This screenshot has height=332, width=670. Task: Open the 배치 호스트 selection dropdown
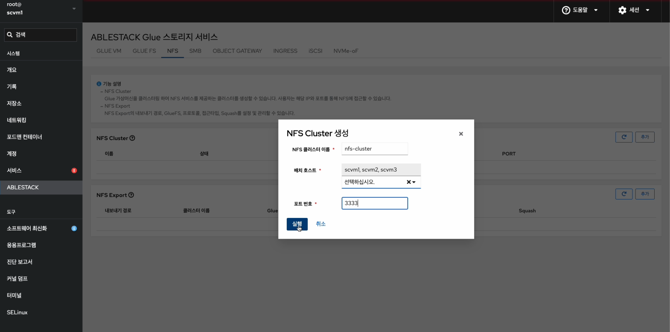(x=414, y=182)
